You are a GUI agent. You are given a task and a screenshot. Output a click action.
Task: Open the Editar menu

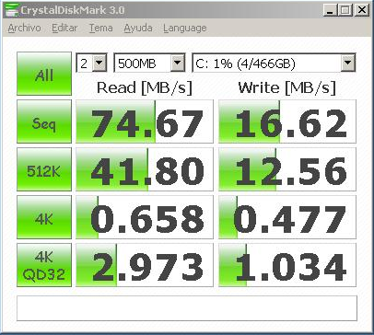64,28
